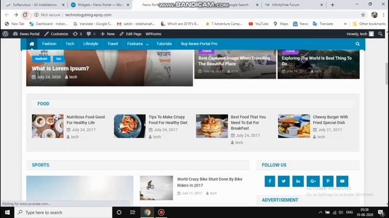Open Cheesy Burger With Fried Special Dish
The width and height of the screenshot is (389, 218).
(330, 120)
